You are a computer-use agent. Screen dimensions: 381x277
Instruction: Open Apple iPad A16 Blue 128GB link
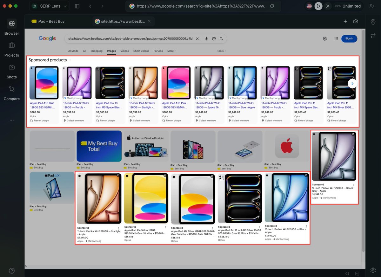(x=43, y=105)
